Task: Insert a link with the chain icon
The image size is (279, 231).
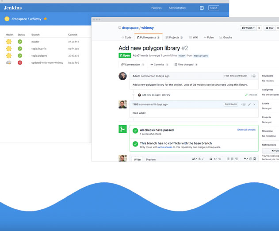Action: click(x=220, y=159)
